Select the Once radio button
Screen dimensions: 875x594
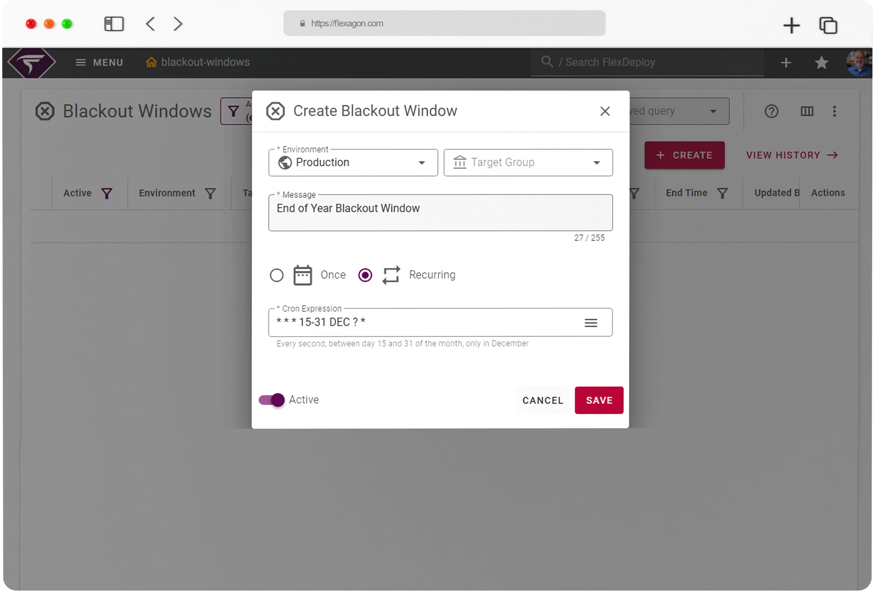pyautogui.click(x=277, y=275)
